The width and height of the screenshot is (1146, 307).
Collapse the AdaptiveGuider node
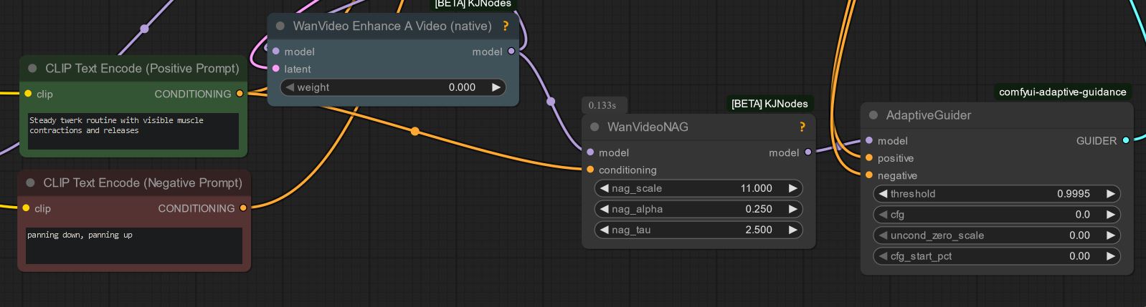(x=873, y=115)
